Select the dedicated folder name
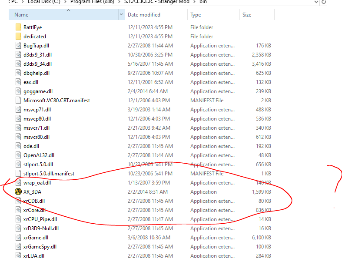 pos(35,37)
